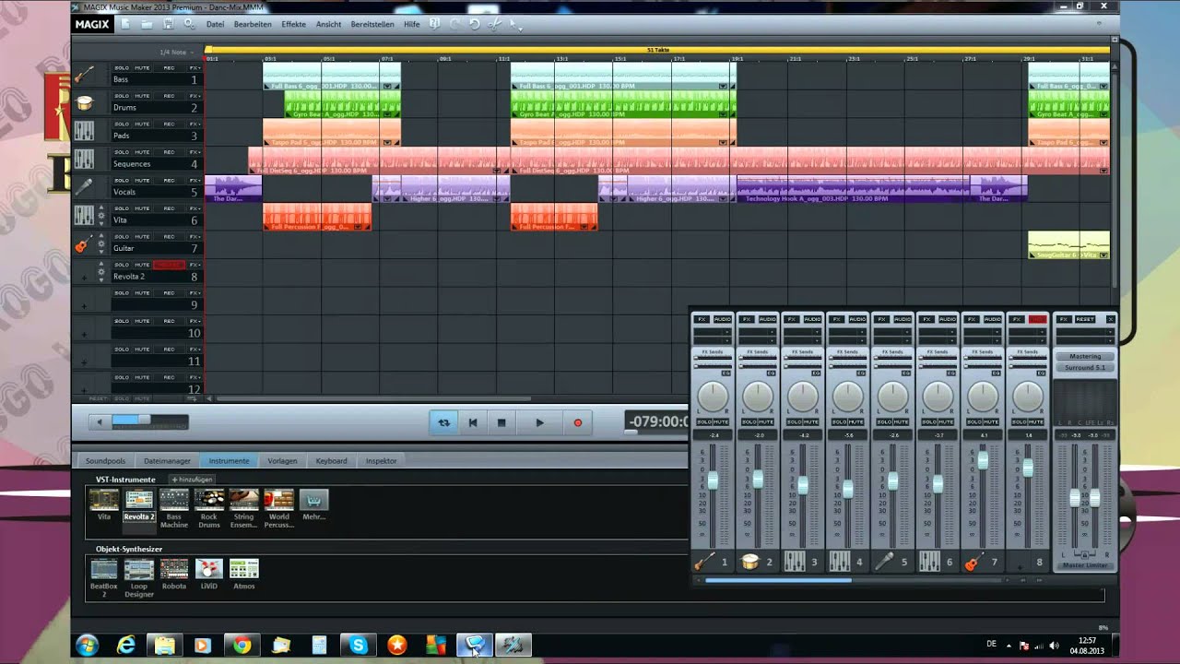Click the pan knob of mixer channel 3
1180x664 pixels.
point(803,397)
